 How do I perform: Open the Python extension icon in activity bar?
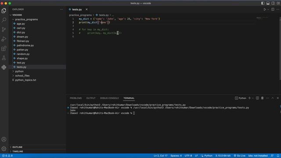[x=4, y=67]
